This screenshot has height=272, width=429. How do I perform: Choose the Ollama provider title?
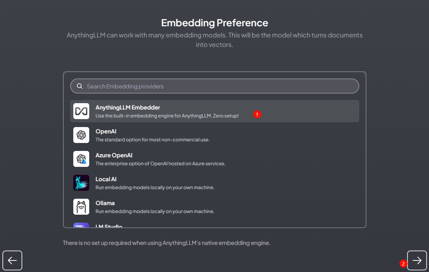click(x=105, y=203)
